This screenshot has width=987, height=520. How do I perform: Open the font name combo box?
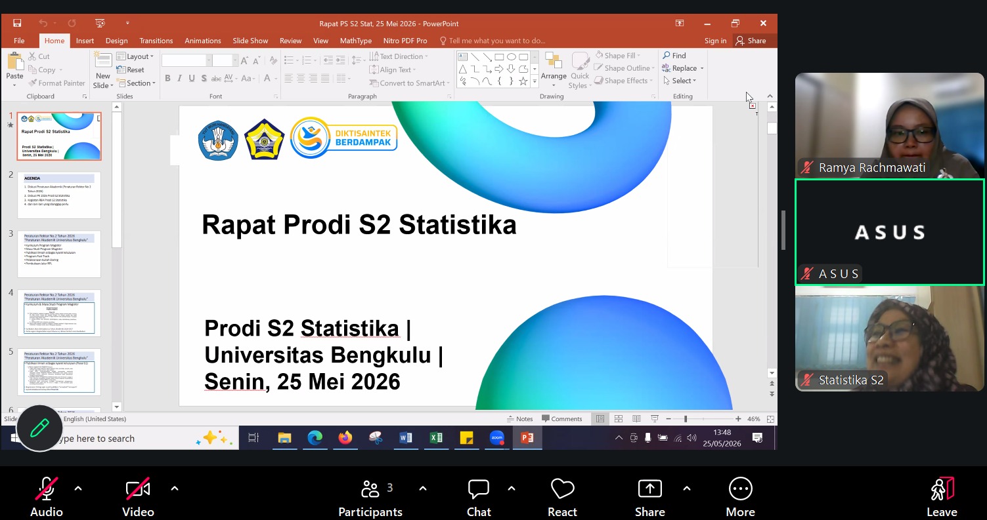pos(186,60)
